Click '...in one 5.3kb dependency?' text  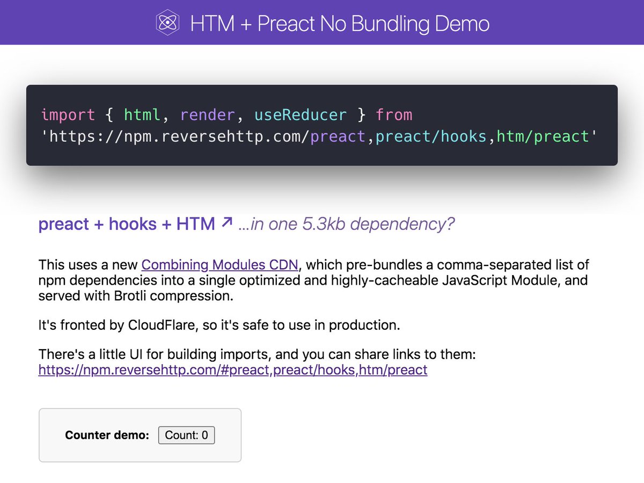click(x=347, y=224)
